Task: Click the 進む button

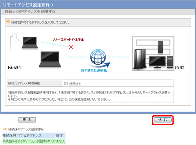Action: click(163, 120)
